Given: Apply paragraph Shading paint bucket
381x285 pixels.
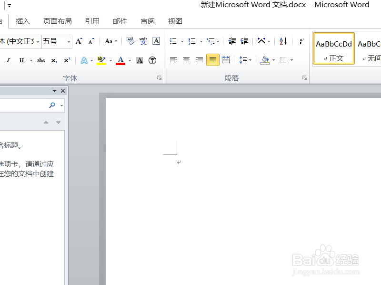Looking at the screenshot, I should [x=265, y=60].
